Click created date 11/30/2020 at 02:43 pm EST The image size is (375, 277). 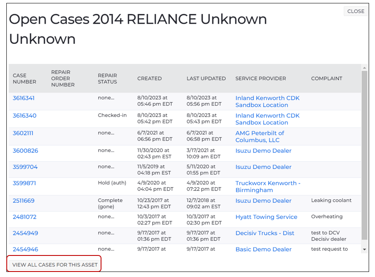(154, 154)
